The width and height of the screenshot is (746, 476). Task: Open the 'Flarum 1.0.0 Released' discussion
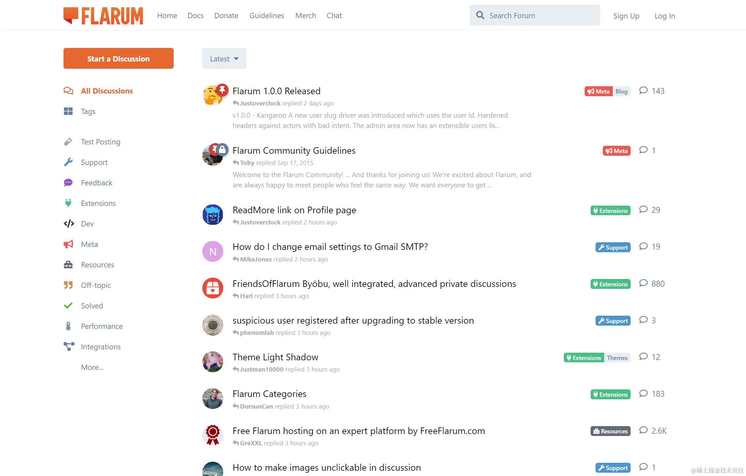(x=276, y=91)
